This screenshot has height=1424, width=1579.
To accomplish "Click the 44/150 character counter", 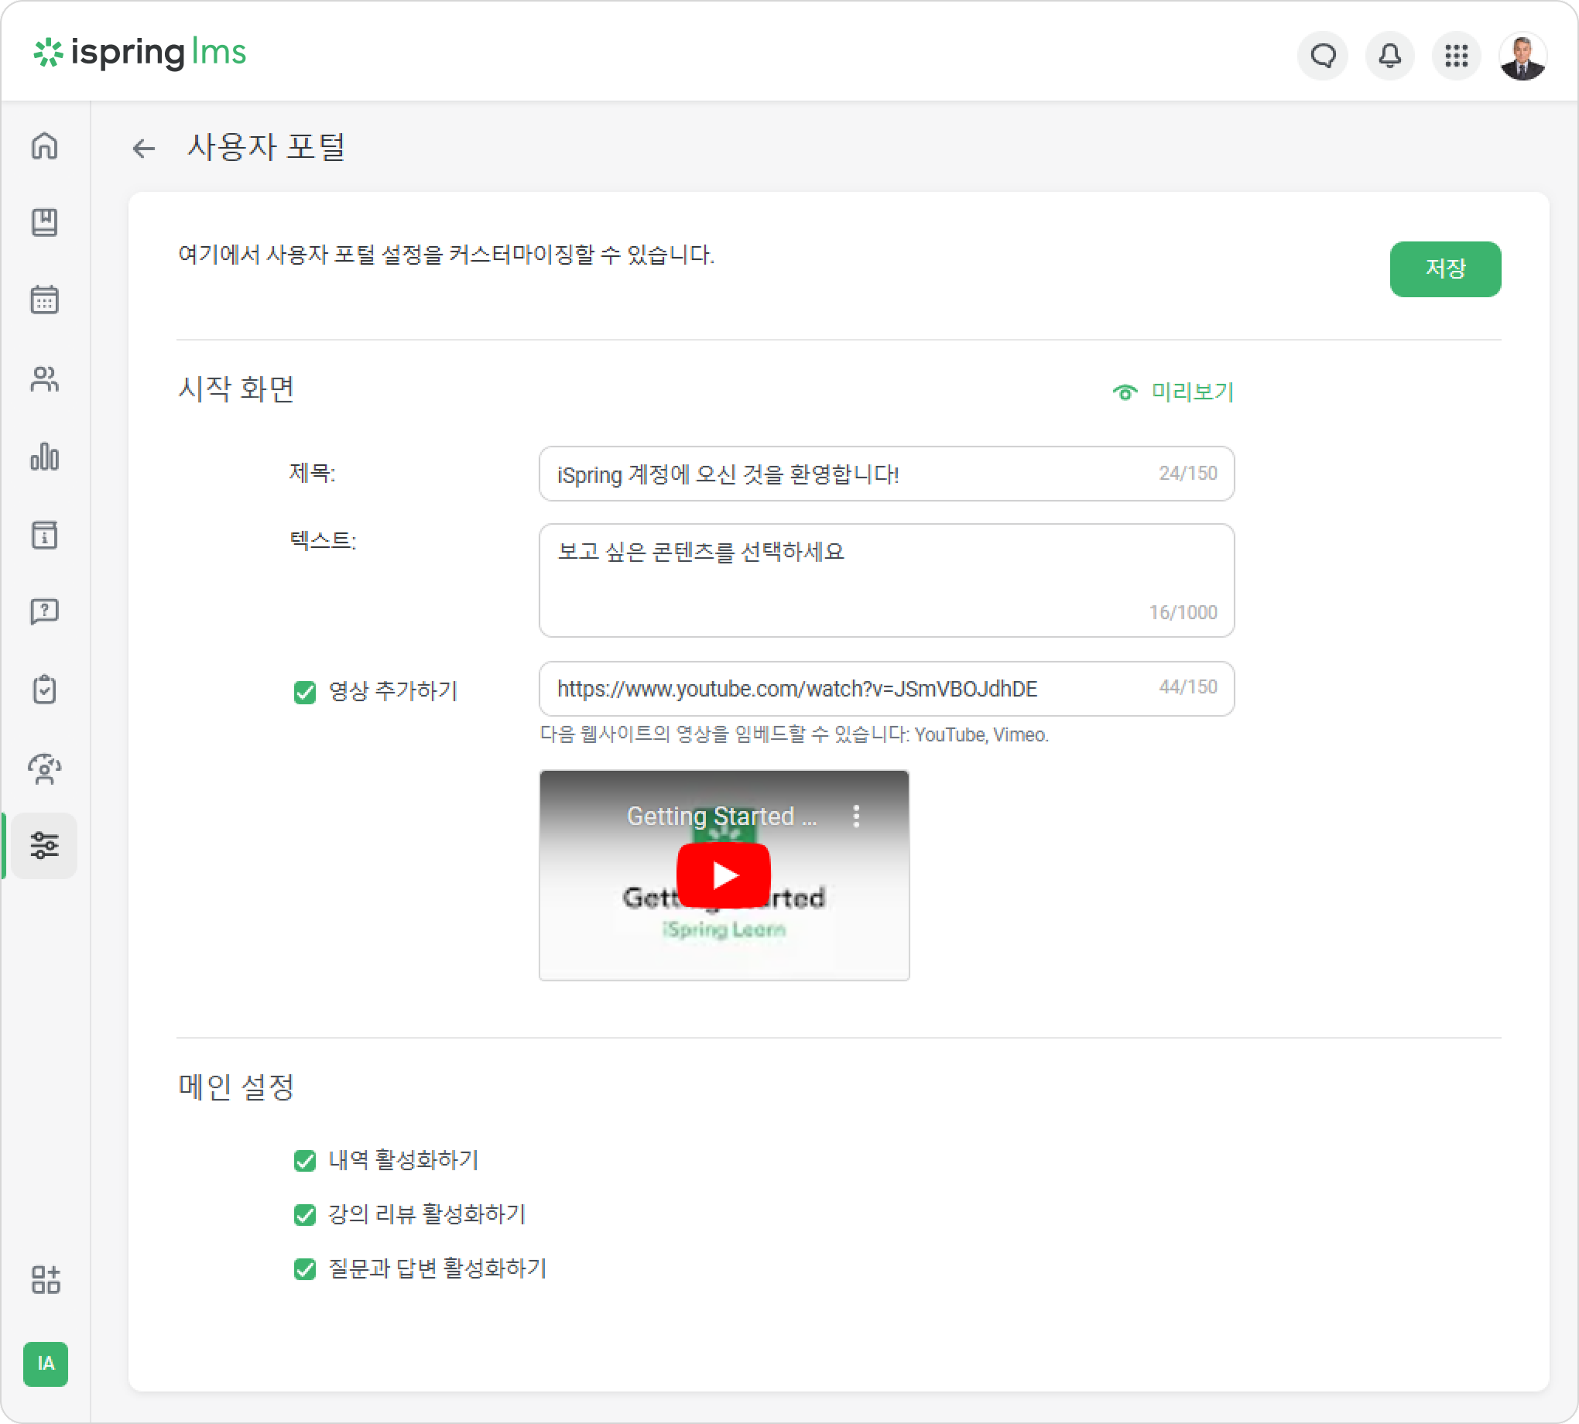I will pos(1188,687).
